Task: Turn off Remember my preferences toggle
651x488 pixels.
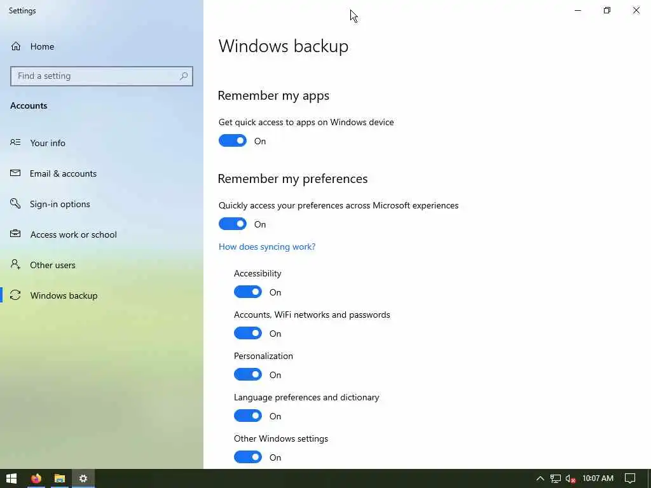Action: pos(233,224)
